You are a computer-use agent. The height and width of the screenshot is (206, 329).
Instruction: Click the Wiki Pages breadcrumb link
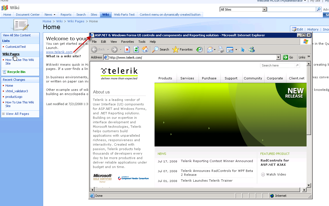(76, 21)
